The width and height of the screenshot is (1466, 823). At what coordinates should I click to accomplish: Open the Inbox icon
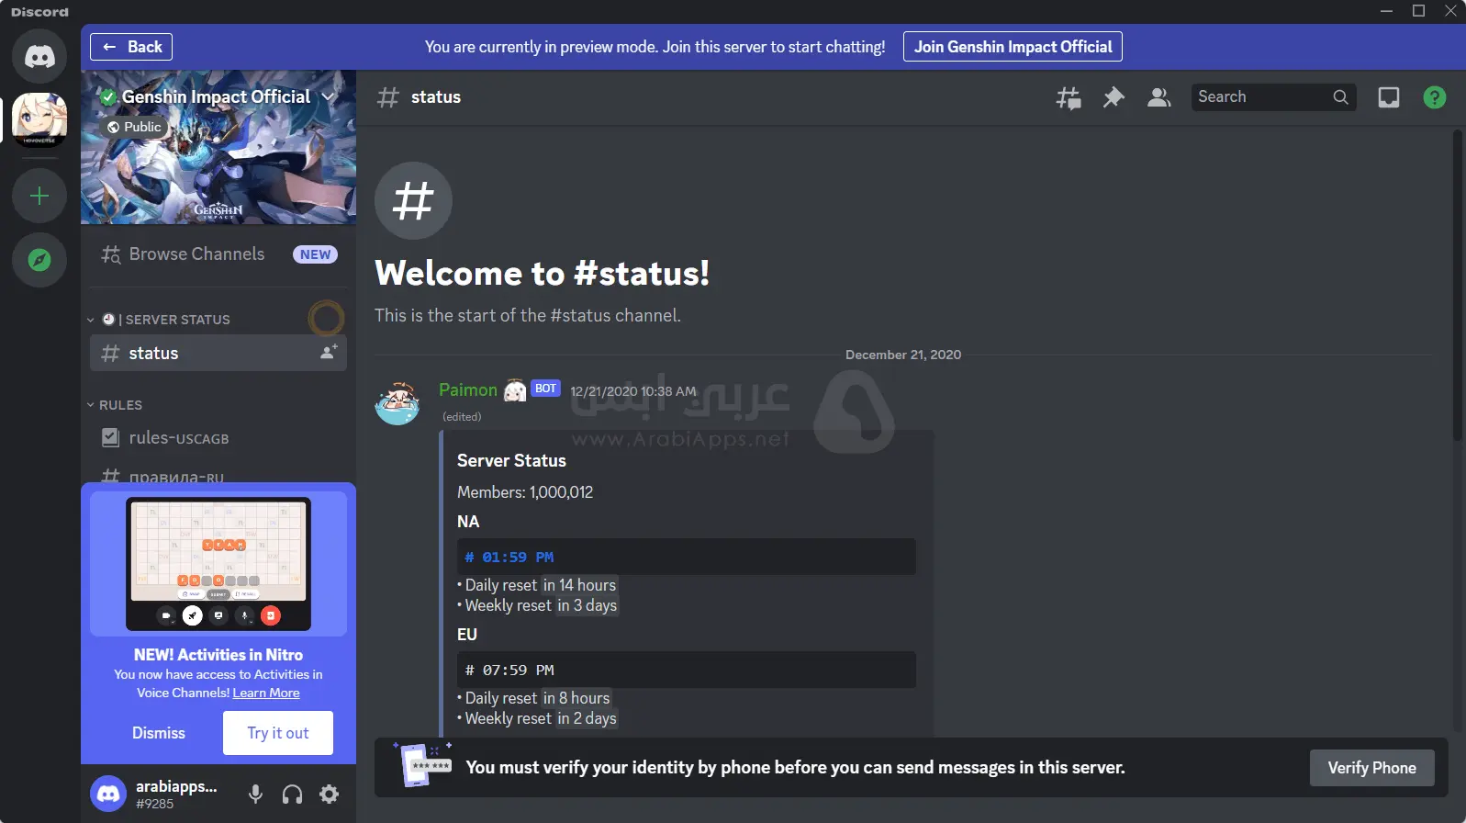click(1389, 97)
